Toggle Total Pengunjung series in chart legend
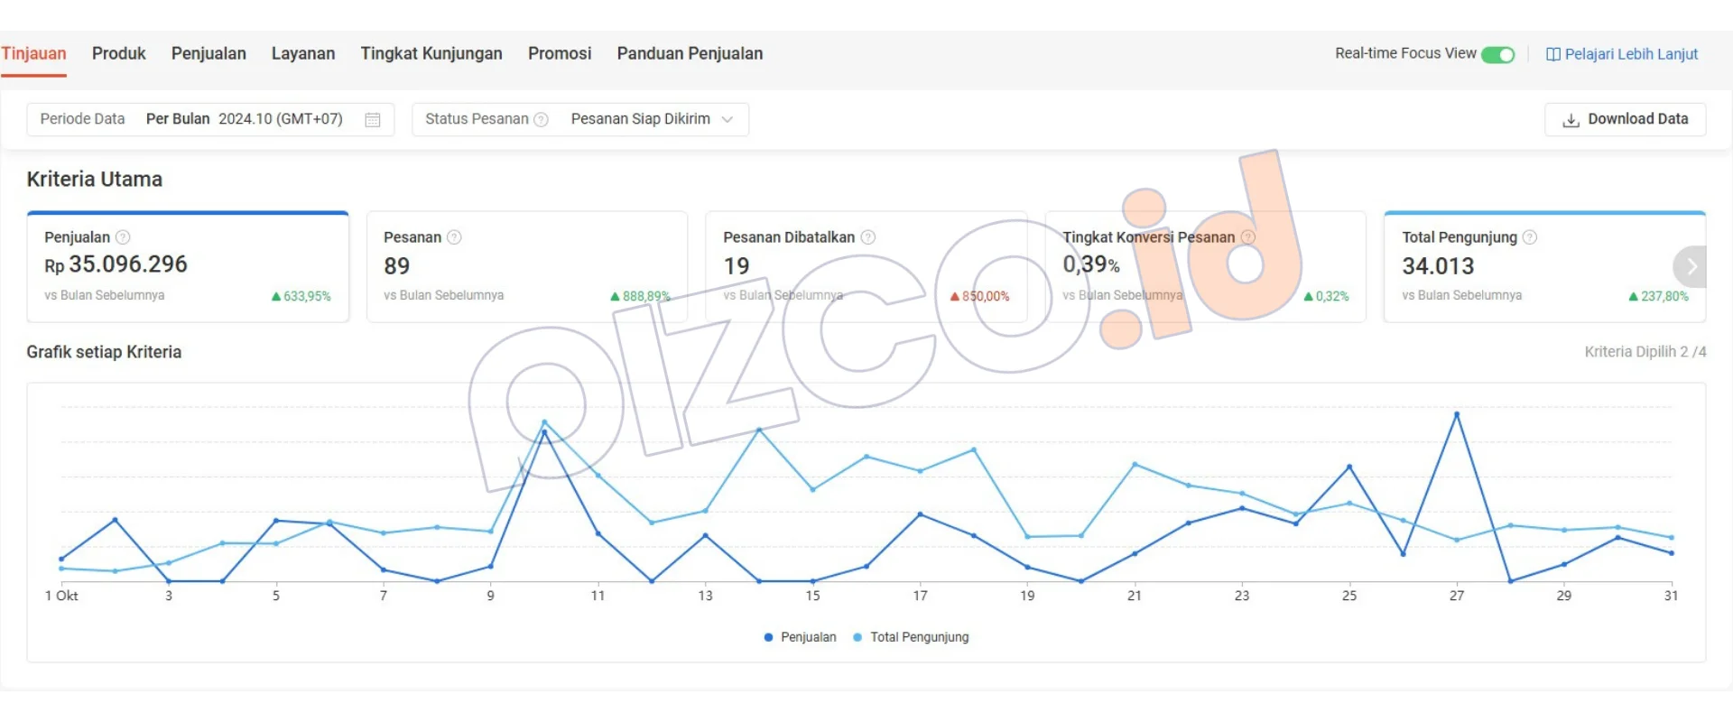 click(911, 637)
